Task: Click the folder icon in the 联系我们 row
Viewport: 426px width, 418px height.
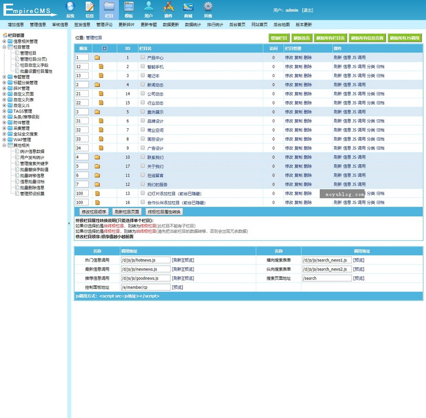Action: tap(97, 157)
